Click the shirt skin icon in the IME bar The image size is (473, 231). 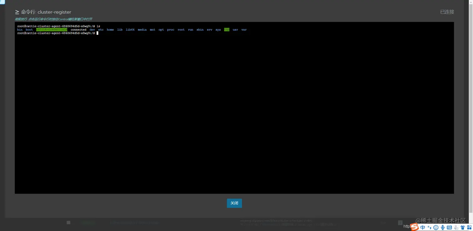tap(463, 228)
